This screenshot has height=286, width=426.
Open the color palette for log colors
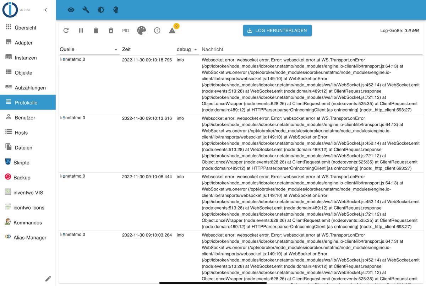tap(142, 31)
